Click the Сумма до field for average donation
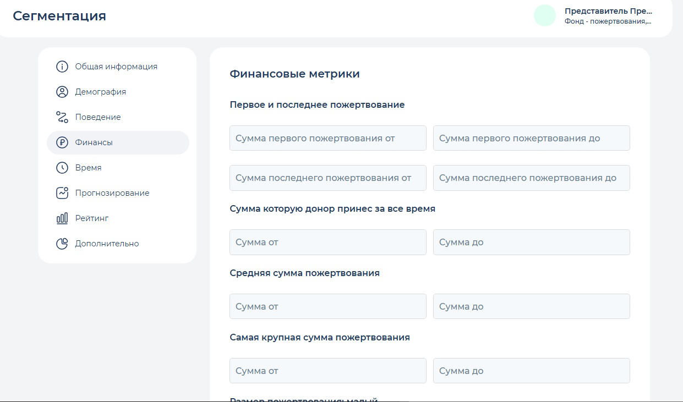Screen dimensions: 683x402 tap(531, 306)
